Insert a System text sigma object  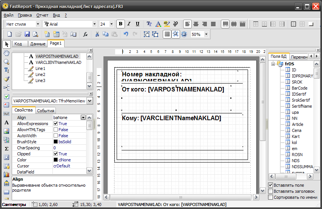6,149
